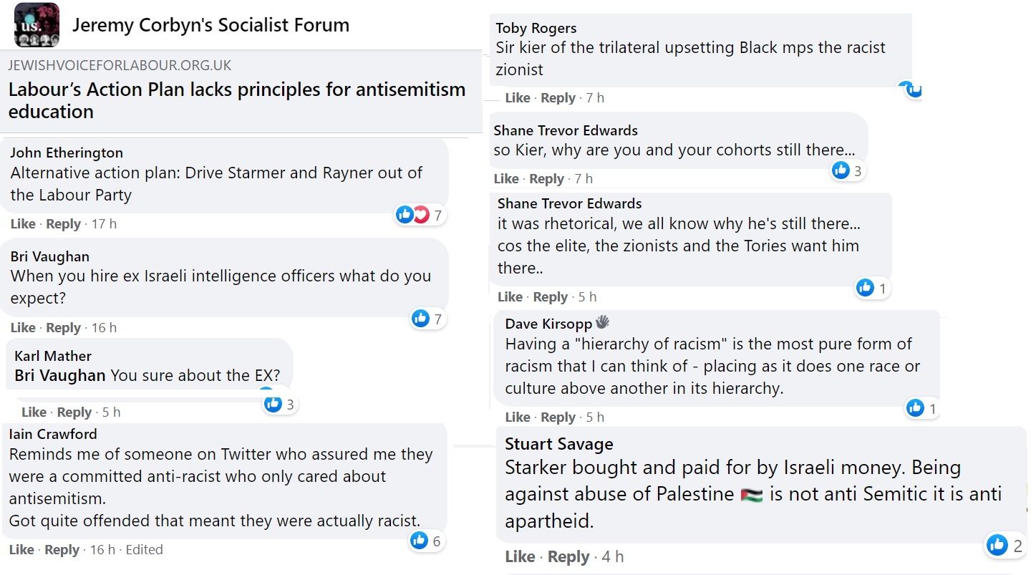Click the like reaction icon on John Etherington's comment
The image size is (1036, 575).
[405, 214]
